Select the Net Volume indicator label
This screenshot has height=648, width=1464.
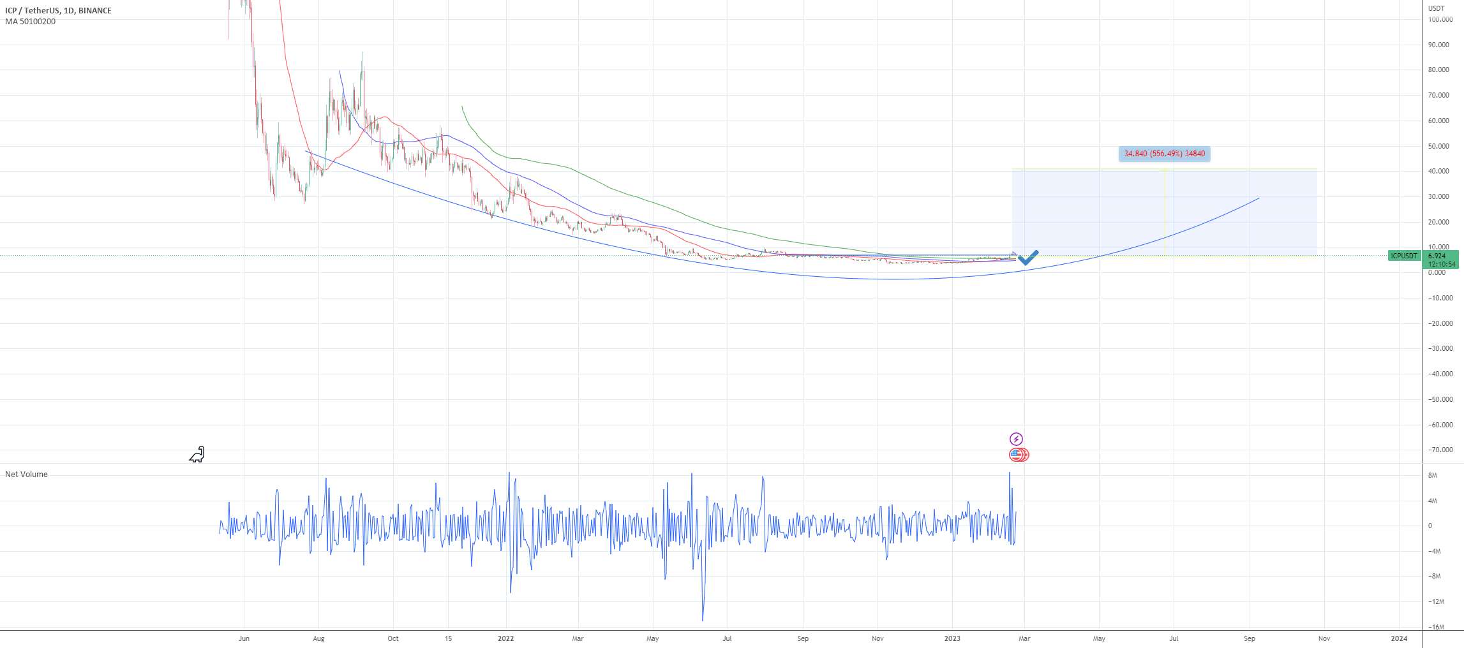click(26, 475)
